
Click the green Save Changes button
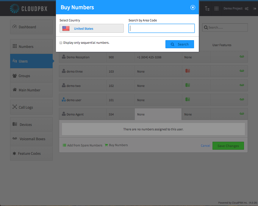(x=228, y=146)
